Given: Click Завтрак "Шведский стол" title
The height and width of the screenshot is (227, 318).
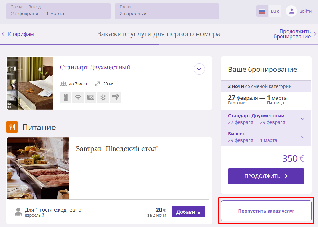Looking at the screenshot, I should [117, 149].
